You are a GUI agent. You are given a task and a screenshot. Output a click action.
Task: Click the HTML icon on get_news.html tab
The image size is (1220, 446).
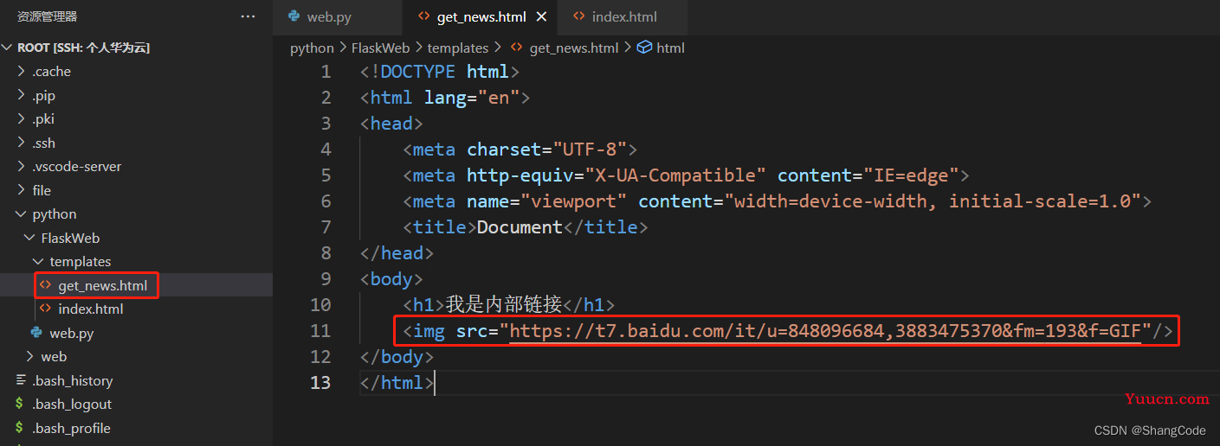click(x=423, y=16)
